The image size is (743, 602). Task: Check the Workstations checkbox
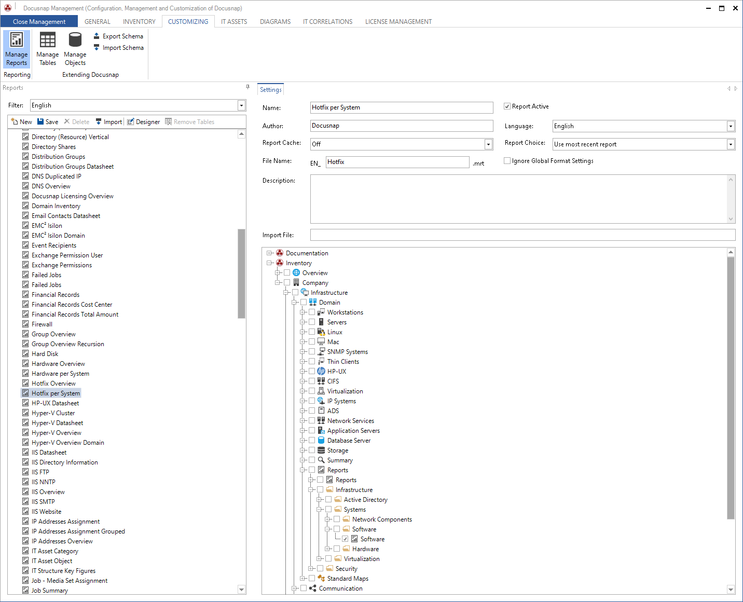coord(312,312)
